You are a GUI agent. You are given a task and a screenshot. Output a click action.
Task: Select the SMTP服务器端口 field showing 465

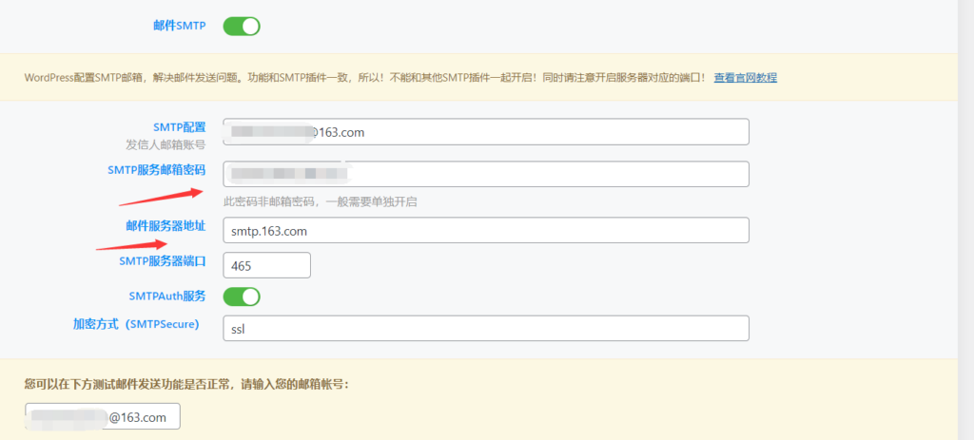[x=266, y=265]
